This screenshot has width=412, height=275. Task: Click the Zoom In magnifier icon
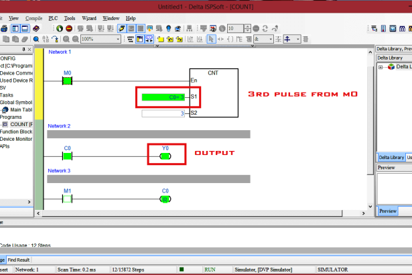tap(66, 39)
